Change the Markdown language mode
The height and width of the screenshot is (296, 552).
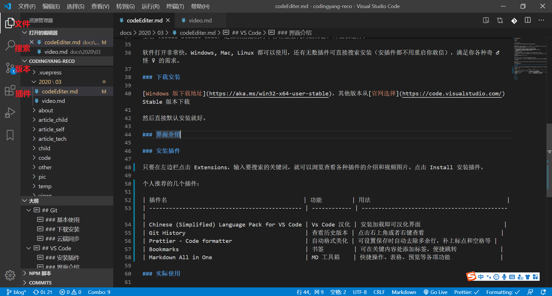[x=404, y=292]
